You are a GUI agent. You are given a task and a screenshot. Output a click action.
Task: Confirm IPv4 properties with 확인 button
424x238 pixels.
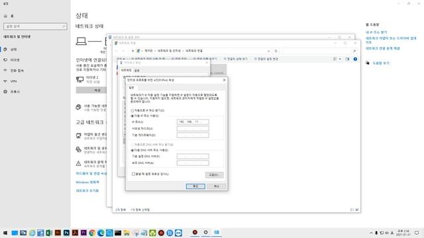click(195, 186)
